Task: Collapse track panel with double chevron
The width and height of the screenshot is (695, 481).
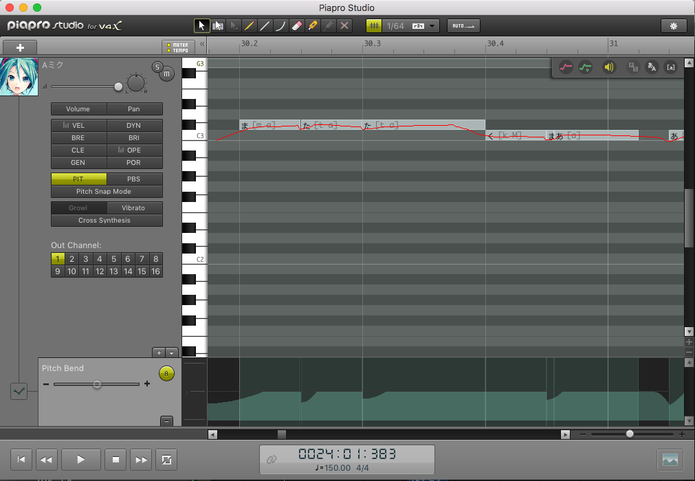Action: click(x=202, y=44)
